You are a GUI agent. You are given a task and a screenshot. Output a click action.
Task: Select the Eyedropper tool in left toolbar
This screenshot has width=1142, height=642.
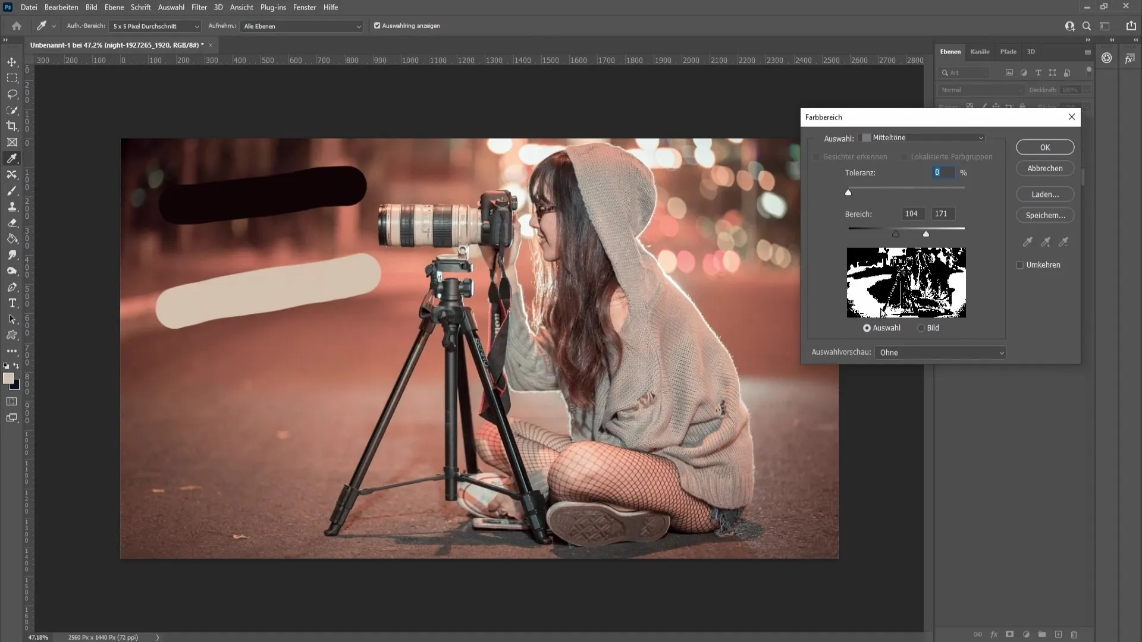12,158
